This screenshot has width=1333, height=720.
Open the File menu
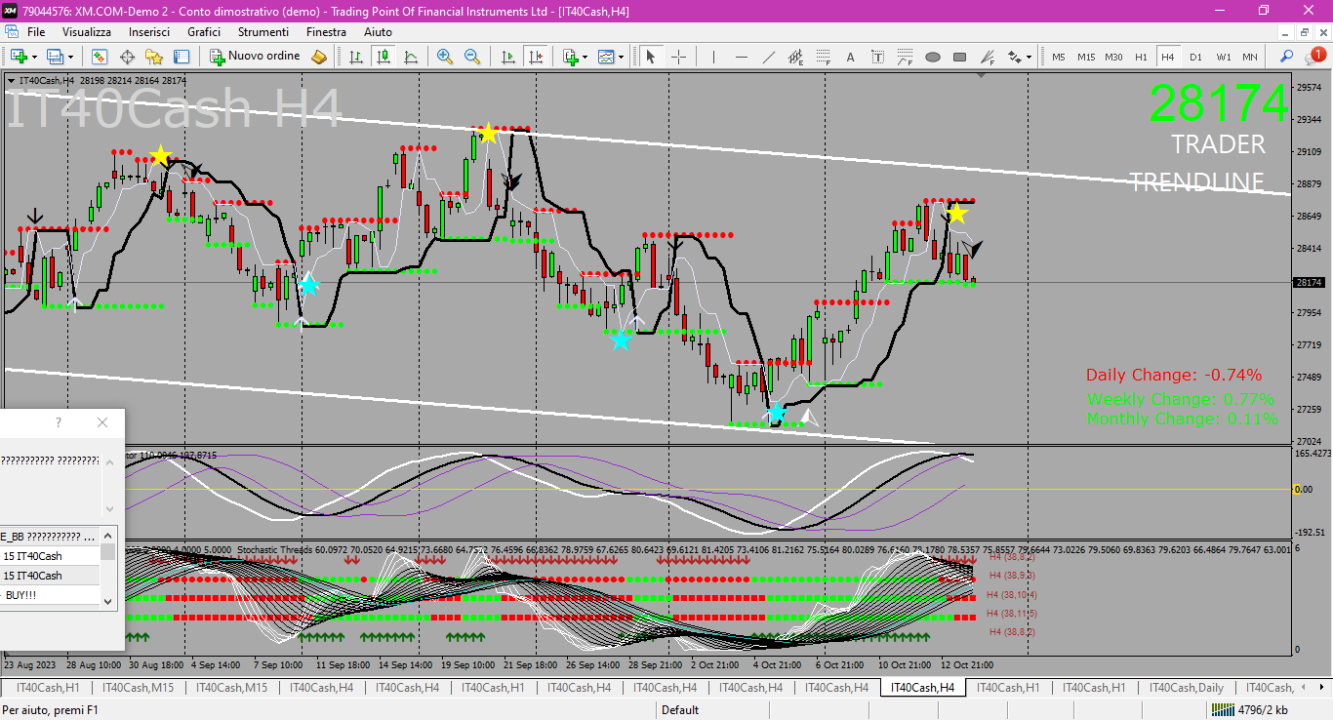[x=36, y=32]
